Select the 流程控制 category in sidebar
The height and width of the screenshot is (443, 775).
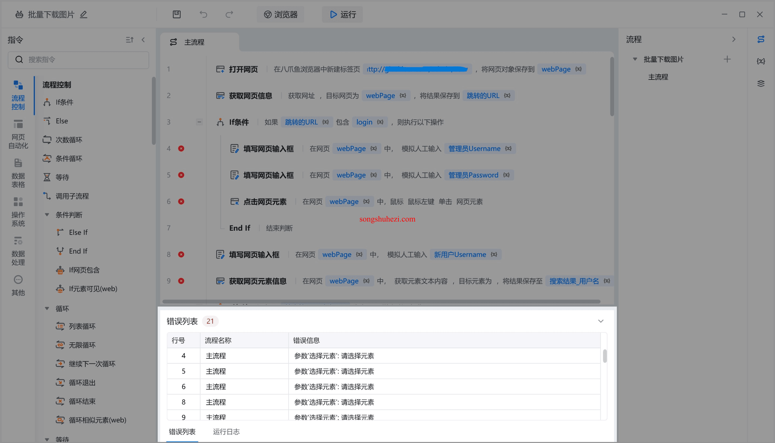point(18,95)
